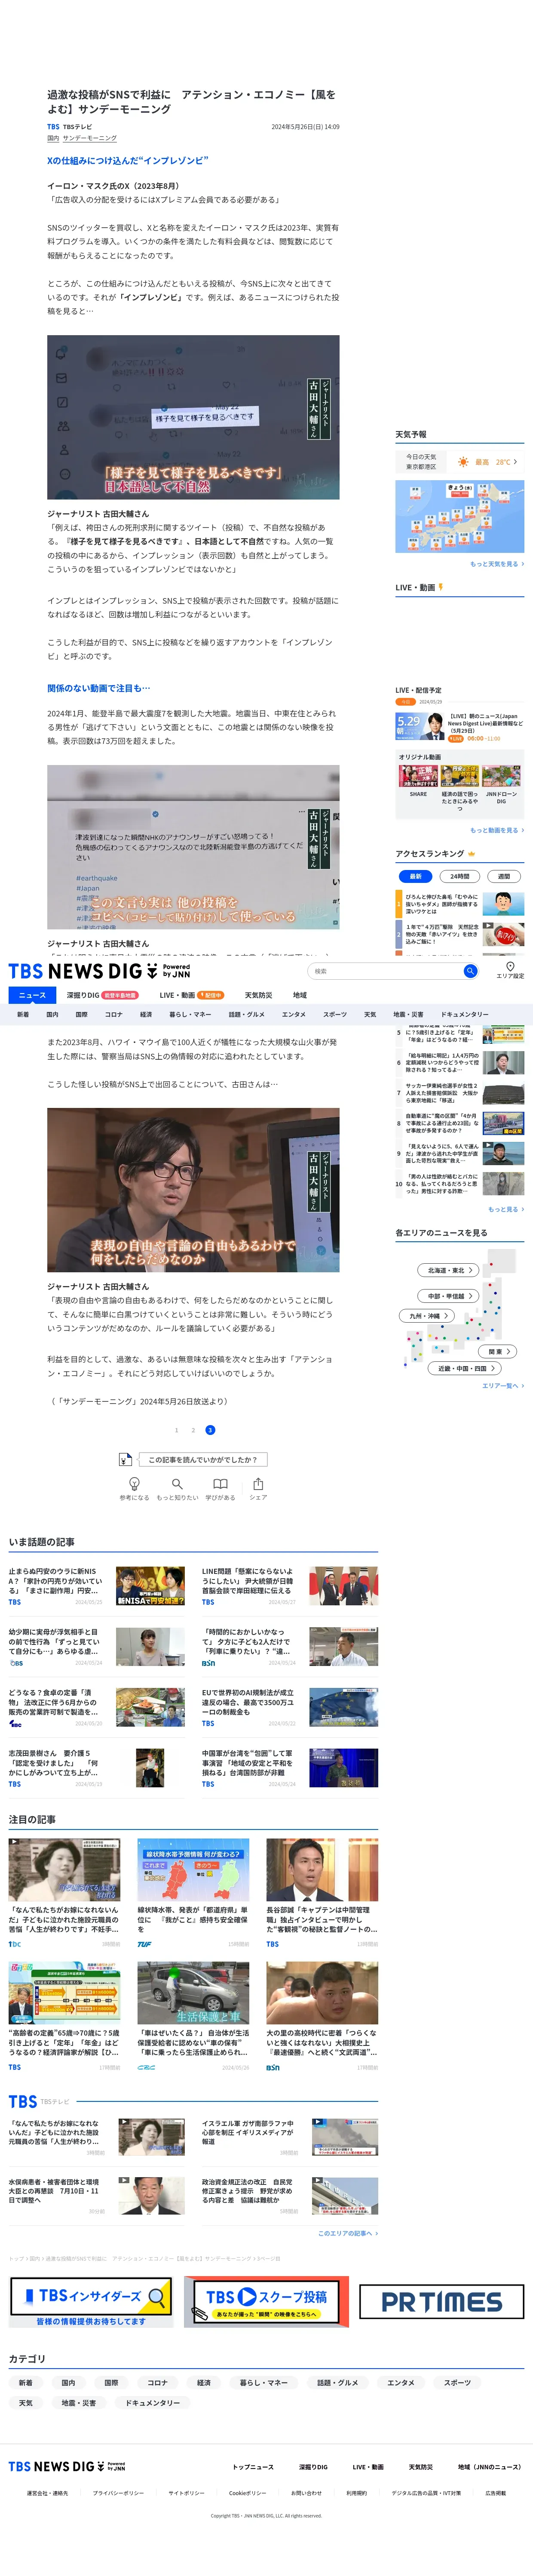Image resolution: width=533 pixels, height=2576 pixels.
Task: Play the SHARE original video
Action: click(x=418, y=776)
